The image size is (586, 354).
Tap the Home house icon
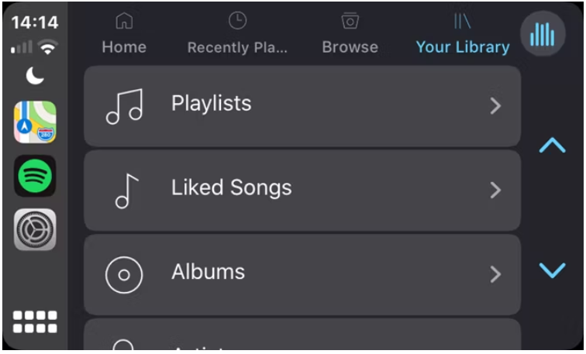click(x=124, y=21)
